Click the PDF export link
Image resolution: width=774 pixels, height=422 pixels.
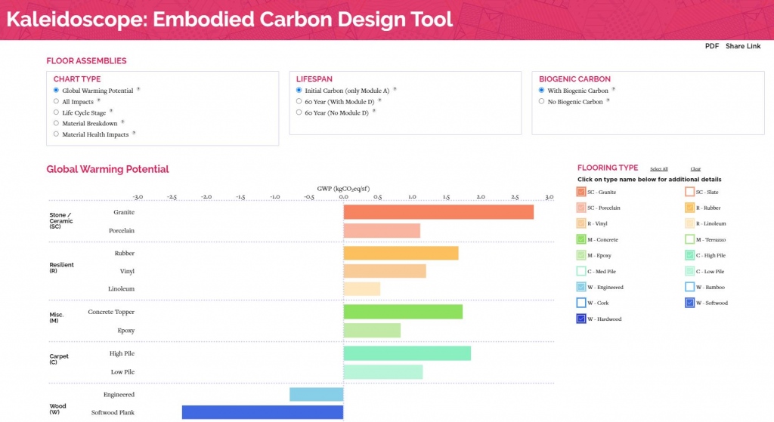[711, 47]
